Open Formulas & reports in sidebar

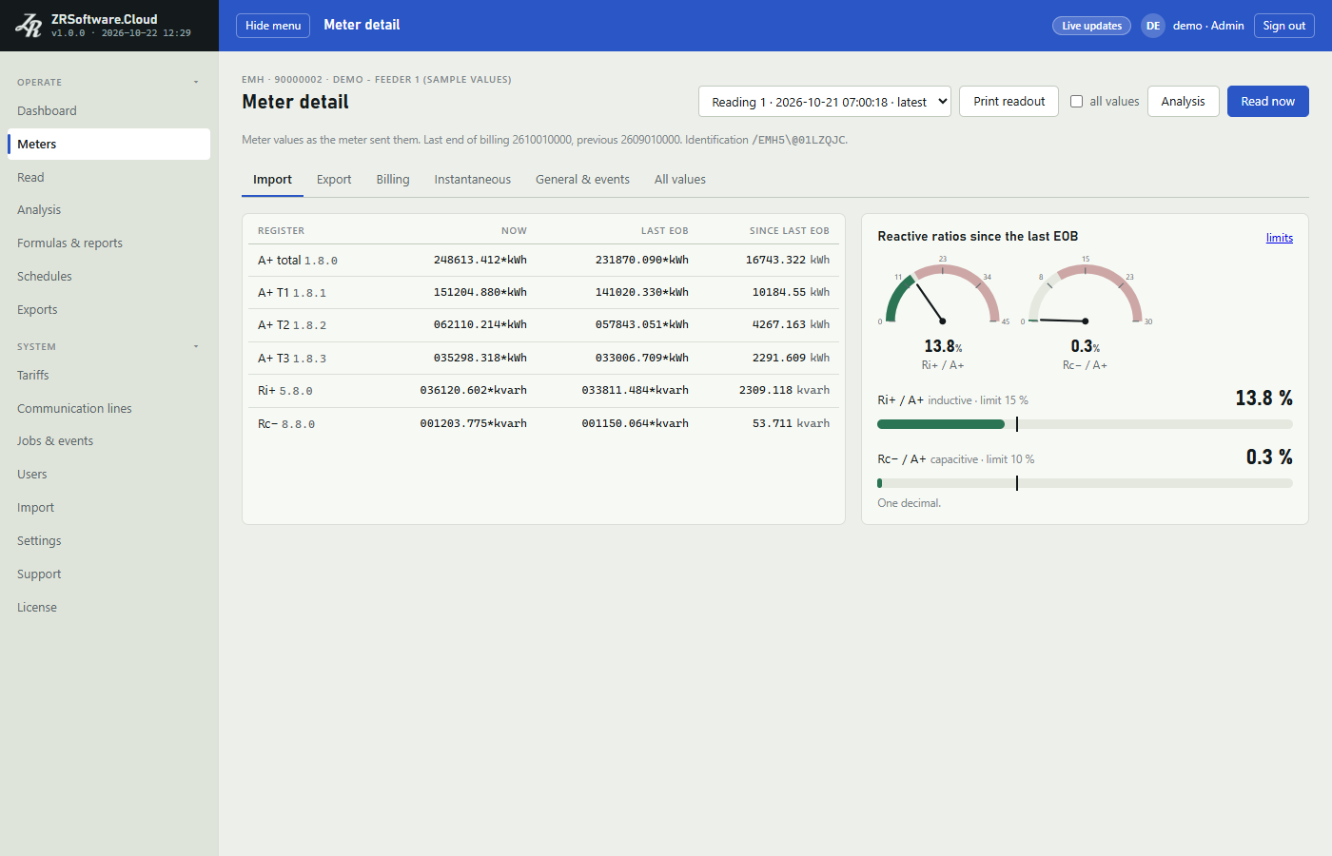(x=108, y=243)
